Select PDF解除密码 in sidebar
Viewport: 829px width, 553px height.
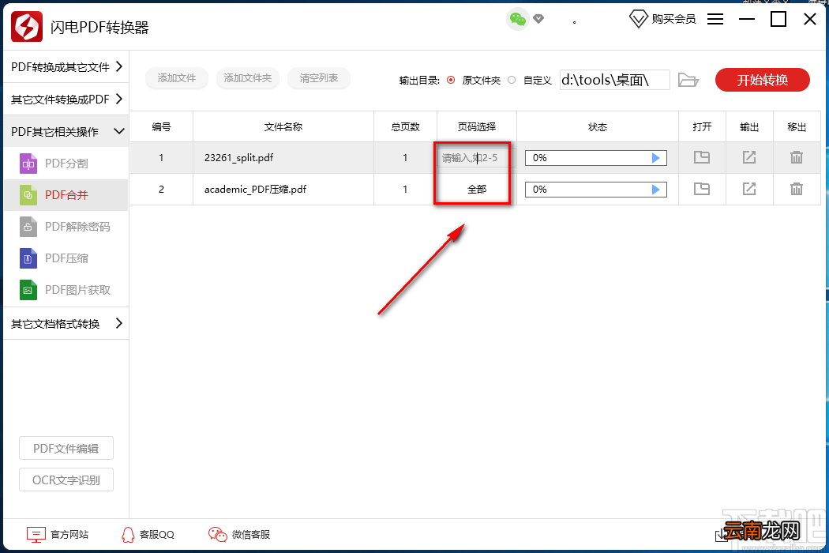(x=66, y=227)
